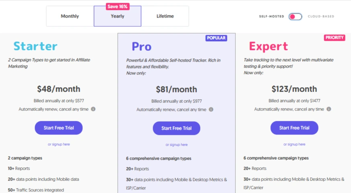Switch to Lifetime billing tab
Viewport: 351px width, 193px height.
165,16
